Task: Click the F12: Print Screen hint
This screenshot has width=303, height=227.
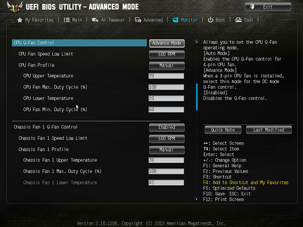Action: tap(224, 199)
